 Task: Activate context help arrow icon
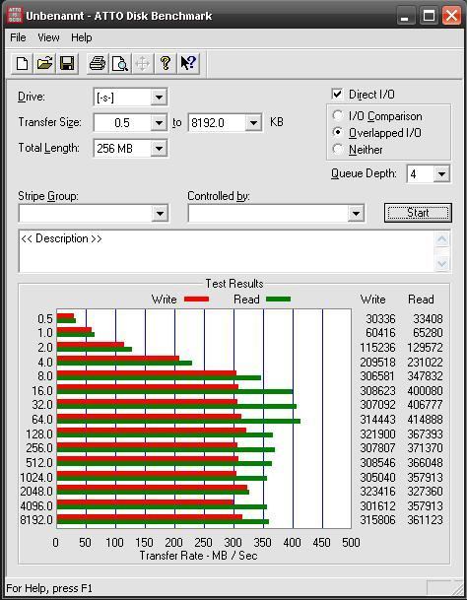188,63
